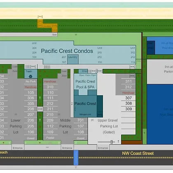Select the Pacific Crest Condos title
This screenshot has height=173, width=173.
tap(67, 51)
